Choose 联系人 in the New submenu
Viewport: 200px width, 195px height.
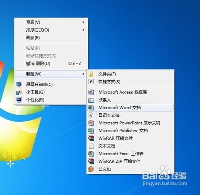coord(130,100)
